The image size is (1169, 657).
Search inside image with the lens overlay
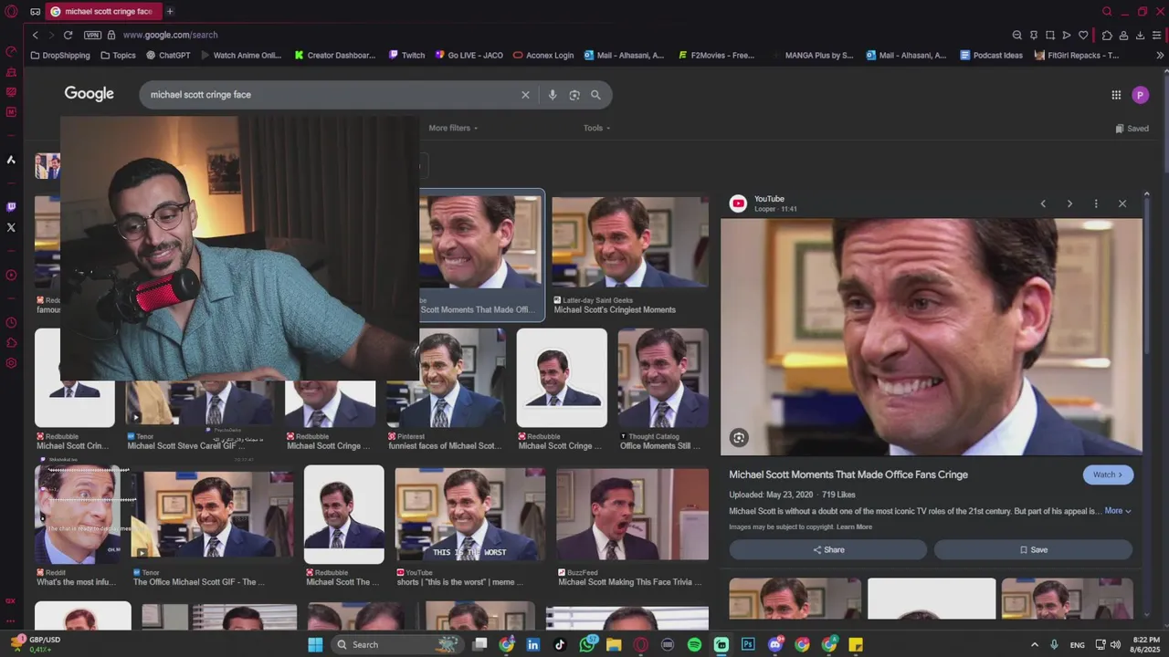coord(739,438)
